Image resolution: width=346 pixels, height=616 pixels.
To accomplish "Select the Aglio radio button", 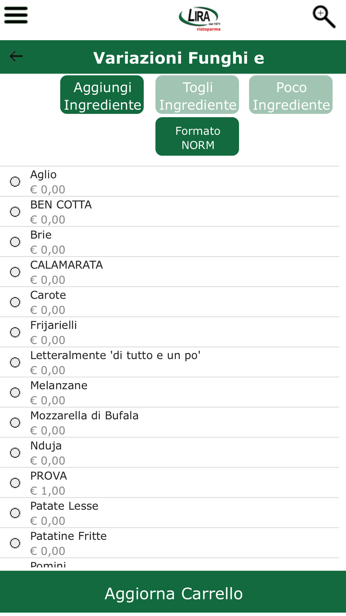I will (15, 182).
